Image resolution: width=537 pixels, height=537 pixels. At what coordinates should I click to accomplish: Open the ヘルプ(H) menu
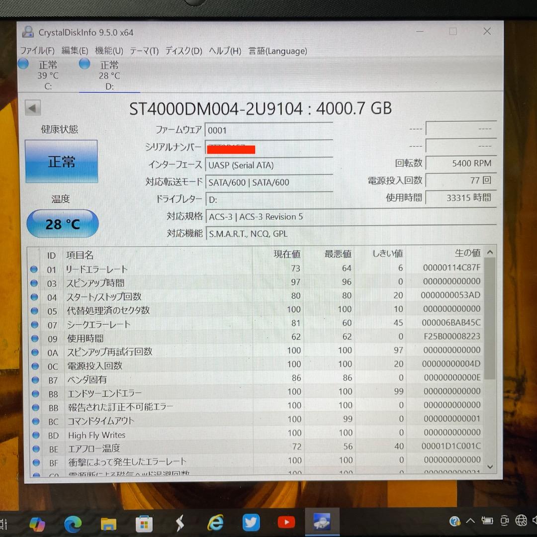point(225,51)
